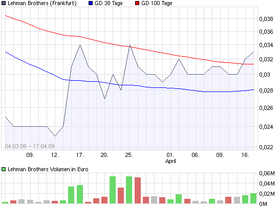Select the 'GD 38 Tage' legend label
Image resolution: width=279 pixels, height=208 pixels.
click(x=109, y=3)
